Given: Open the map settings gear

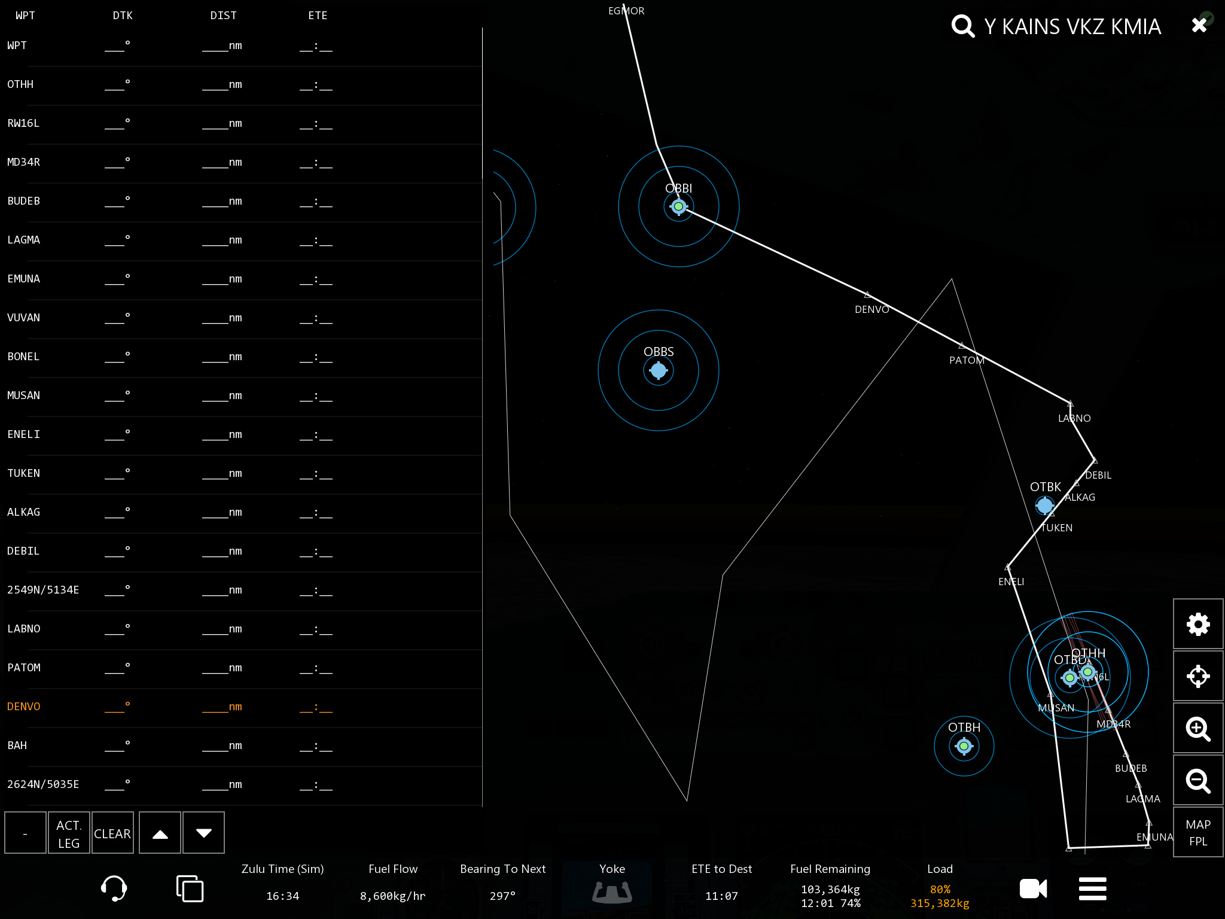Looking at the screenshot, I should click(1197, 624).
